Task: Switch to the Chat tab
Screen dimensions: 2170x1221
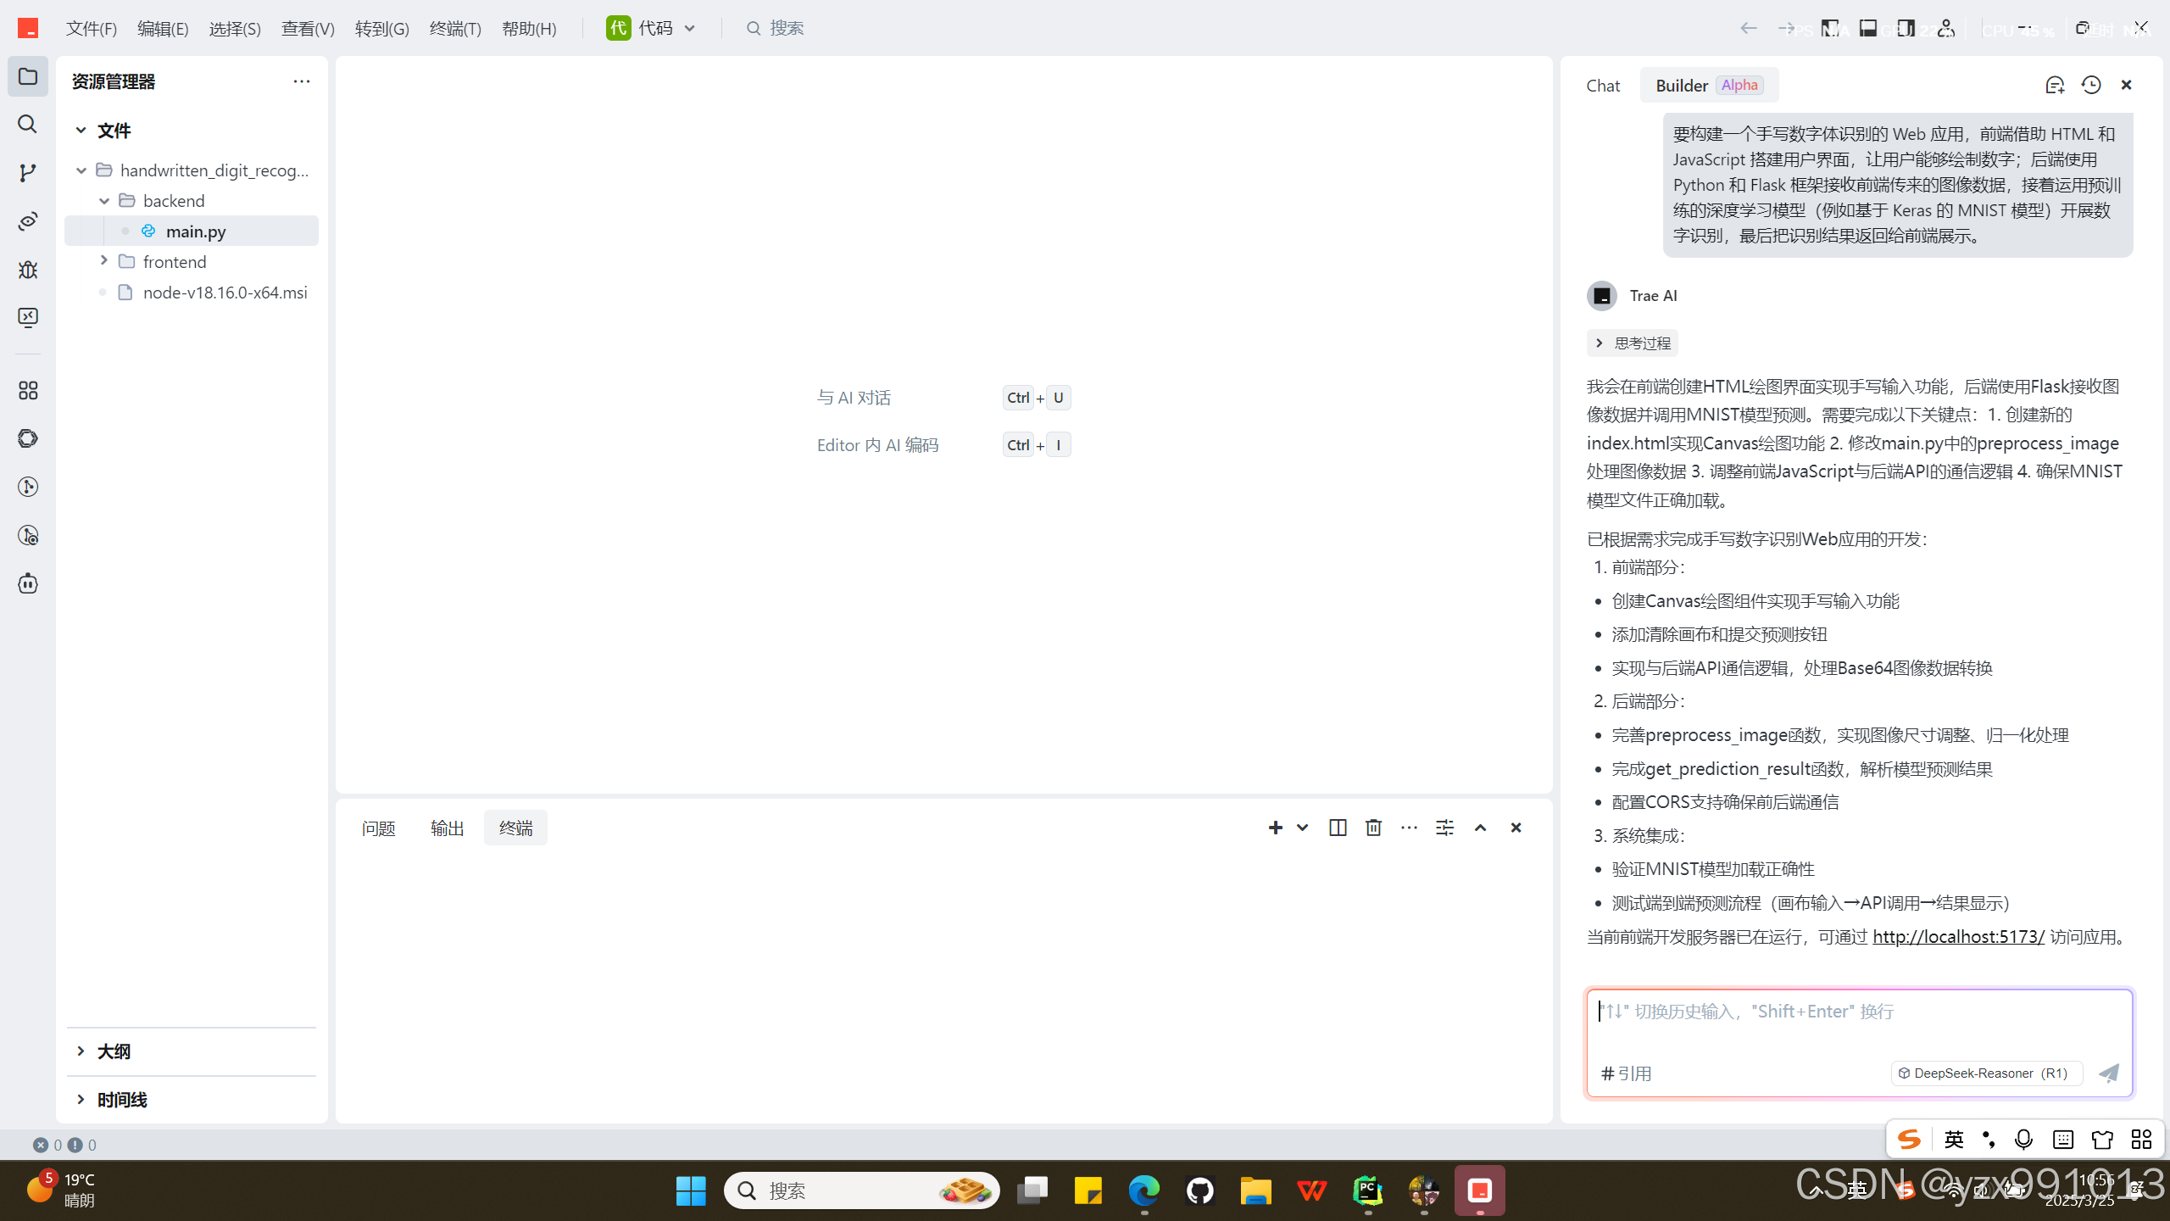Action: pos(1602,86)
